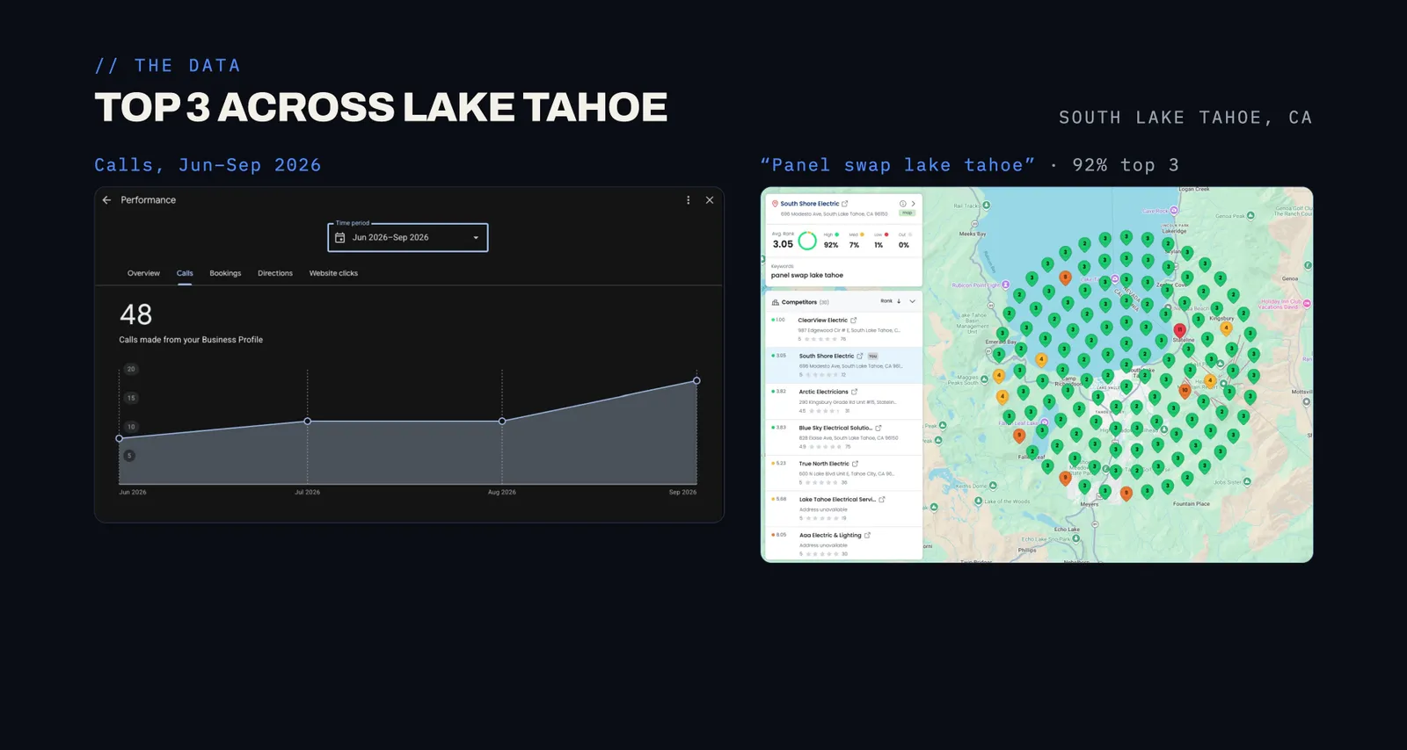Collapse the Competitors list chevron

[x=912, y=301]
